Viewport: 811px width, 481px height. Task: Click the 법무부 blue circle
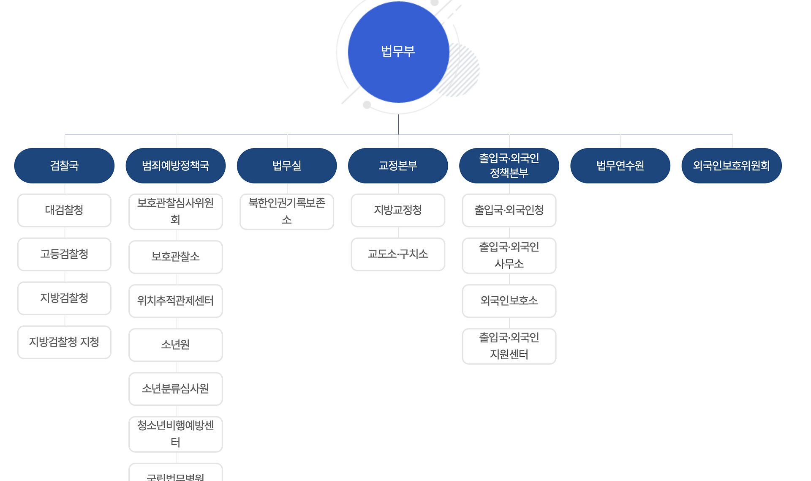[398, 52]
